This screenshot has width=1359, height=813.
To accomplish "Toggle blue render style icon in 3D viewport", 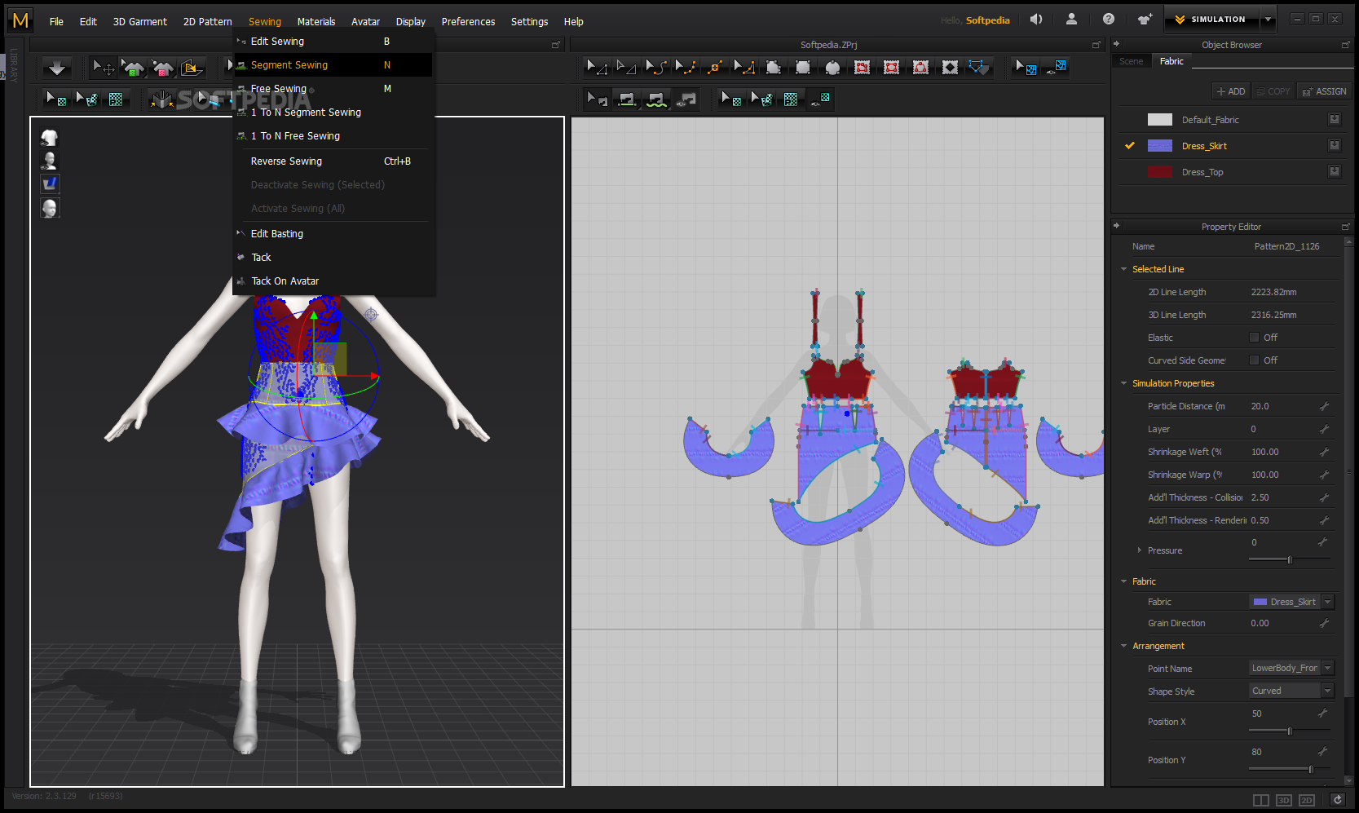I will point(50,184).
